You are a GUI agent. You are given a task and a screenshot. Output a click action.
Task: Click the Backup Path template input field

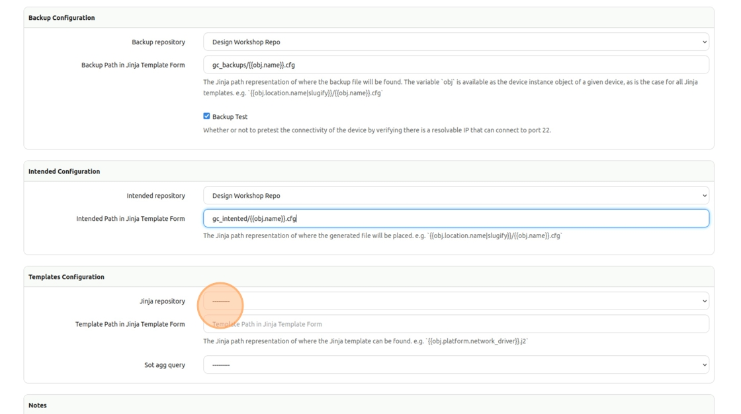456,65
